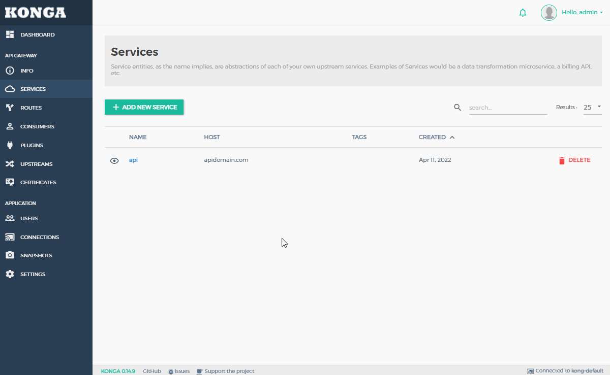This screenshot has height=375, width=610.
Task: Open Certificates label in sidebar
Action: tap(38, 182)
